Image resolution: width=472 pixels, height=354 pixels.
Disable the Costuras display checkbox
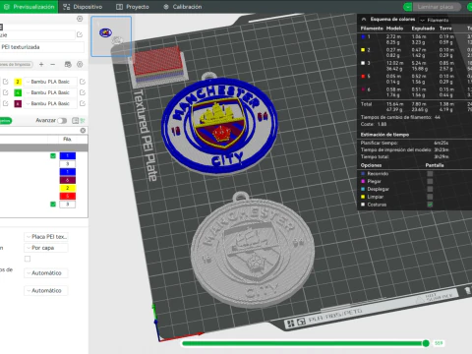click(430, 205)
